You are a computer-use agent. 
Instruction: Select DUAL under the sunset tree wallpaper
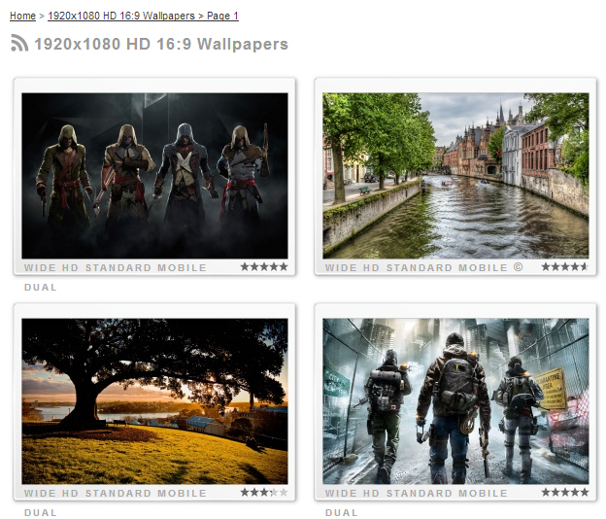pos(41,513)
